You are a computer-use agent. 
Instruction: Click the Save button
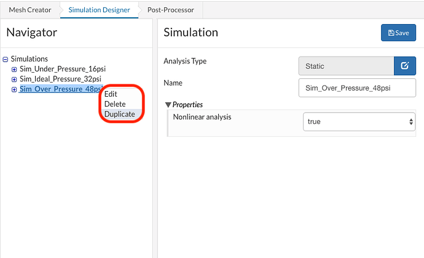pos(398,33)
